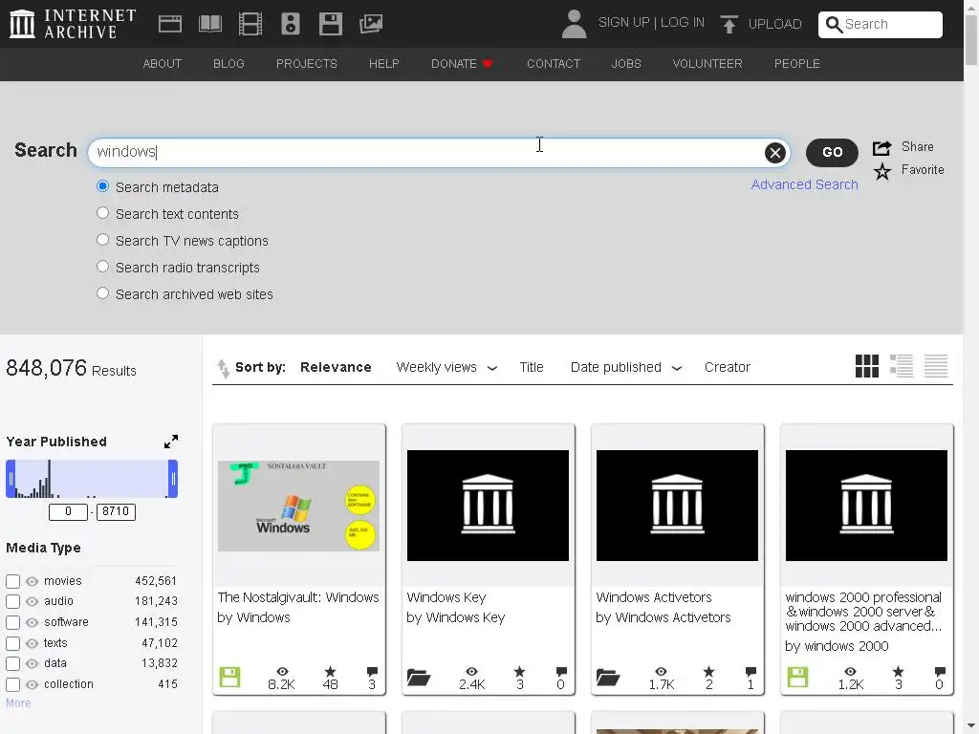This screenshot has height=734, width=979.
Task: Click the GO search button
Action: click(832, 152)
